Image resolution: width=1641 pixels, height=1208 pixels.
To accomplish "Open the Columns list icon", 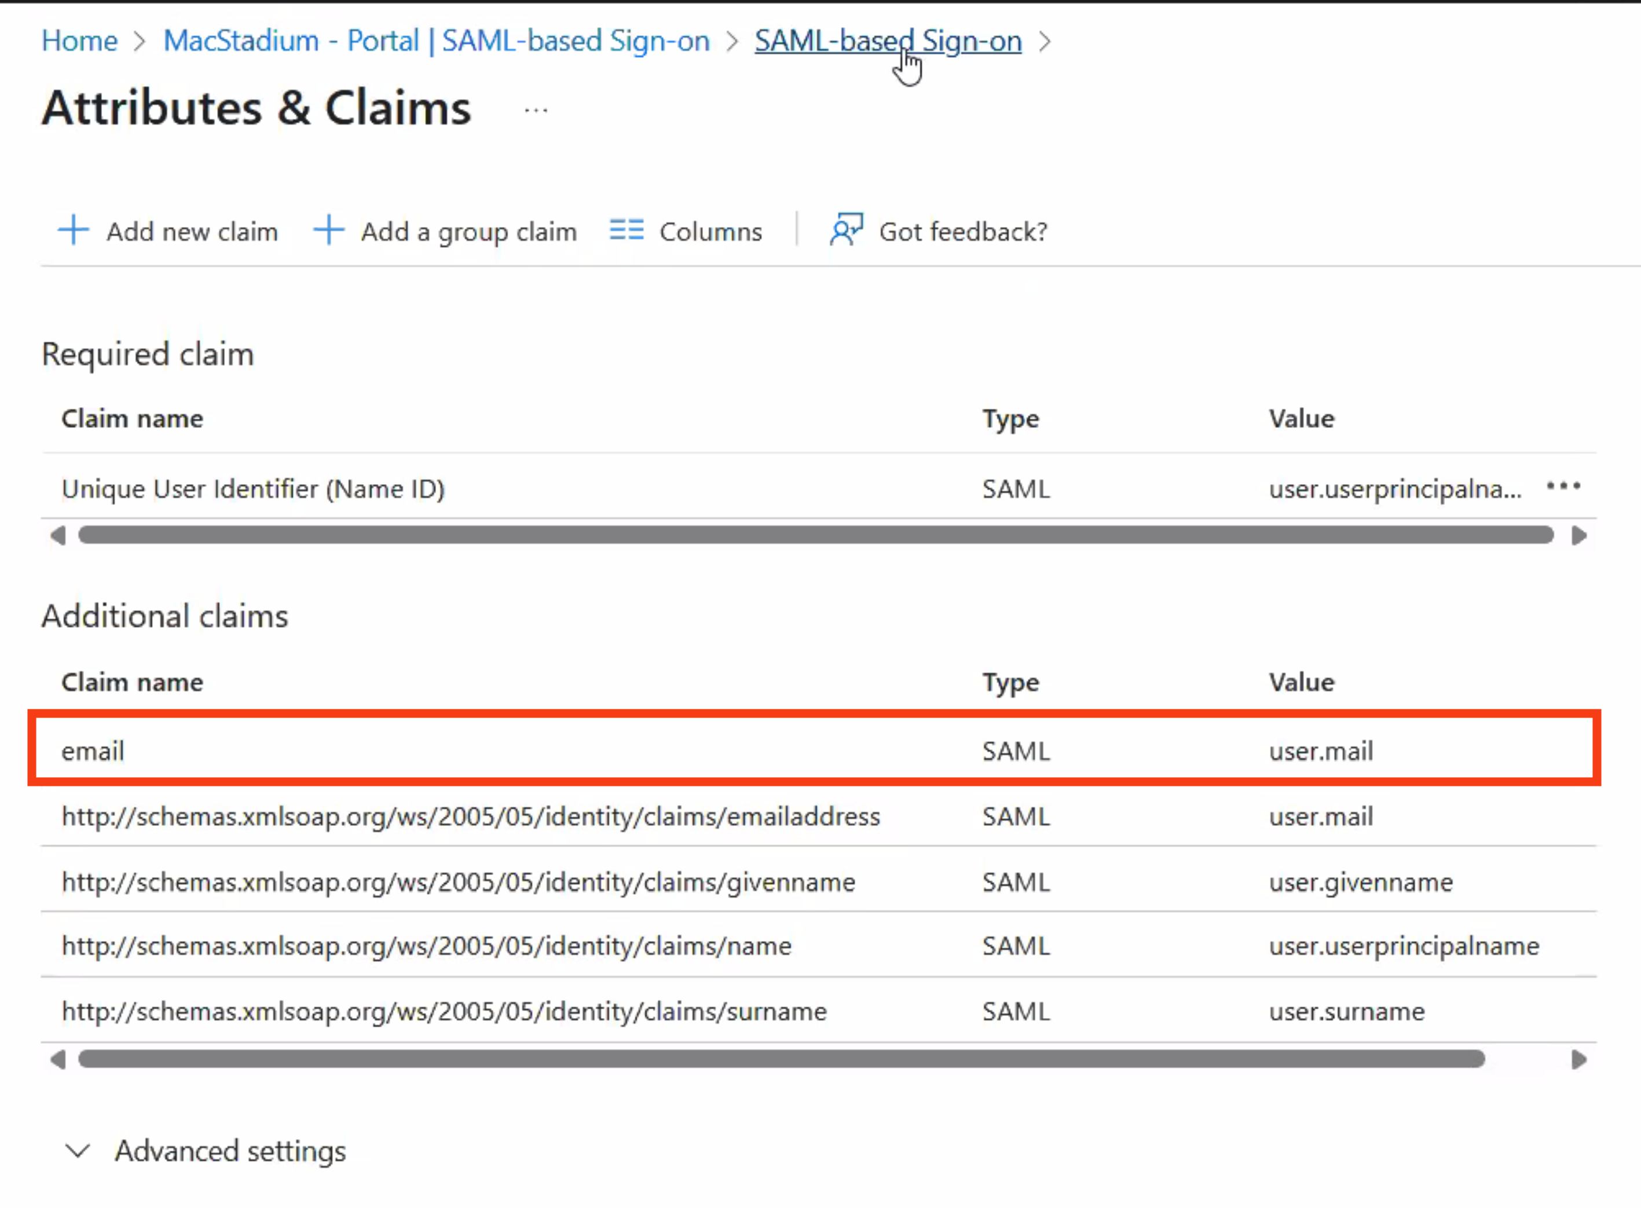I will tap(627, 230).
